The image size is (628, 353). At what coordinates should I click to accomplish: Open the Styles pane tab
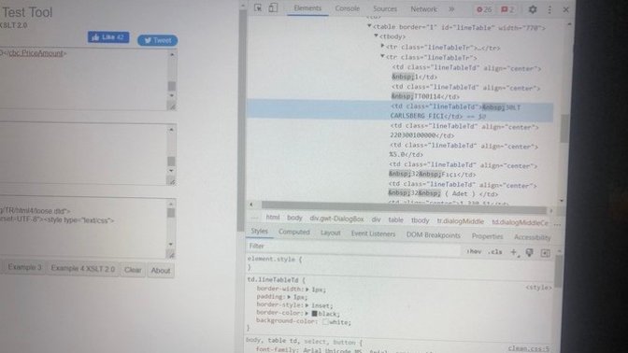pos(259,232)
